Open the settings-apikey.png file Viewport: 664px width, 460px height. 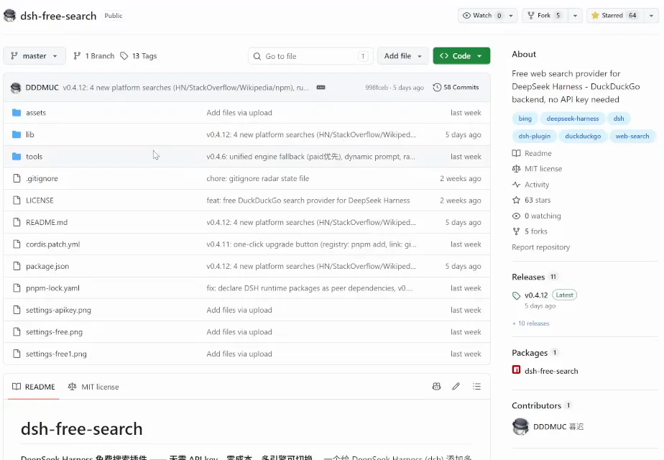click(58, 310)
